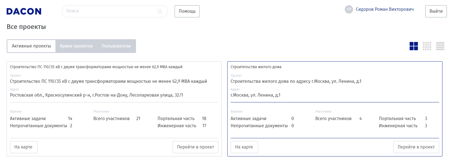The width and height of the screenshot is (451, 162).
Task: Switch to small tile grid view
Action: [427, 46]
